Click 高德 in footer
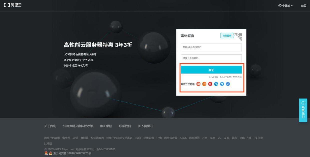The height and width of the screenshot is (157, 310). click(212, 138)
